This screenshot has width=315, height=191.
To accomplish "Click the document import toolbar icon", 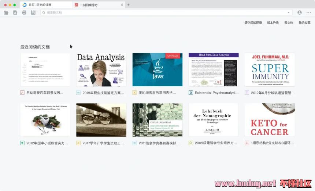I will pos(15,13).
